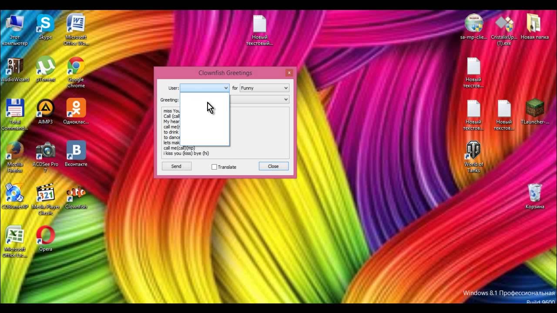557x313 pixels.
Task: Collapse the User combo box arrow
Action: [x=226, y=88]
